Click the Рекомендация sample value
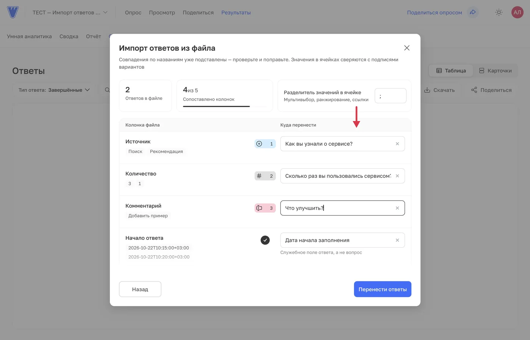This screenshot has height=340, width=530. [x=166, y=151]
